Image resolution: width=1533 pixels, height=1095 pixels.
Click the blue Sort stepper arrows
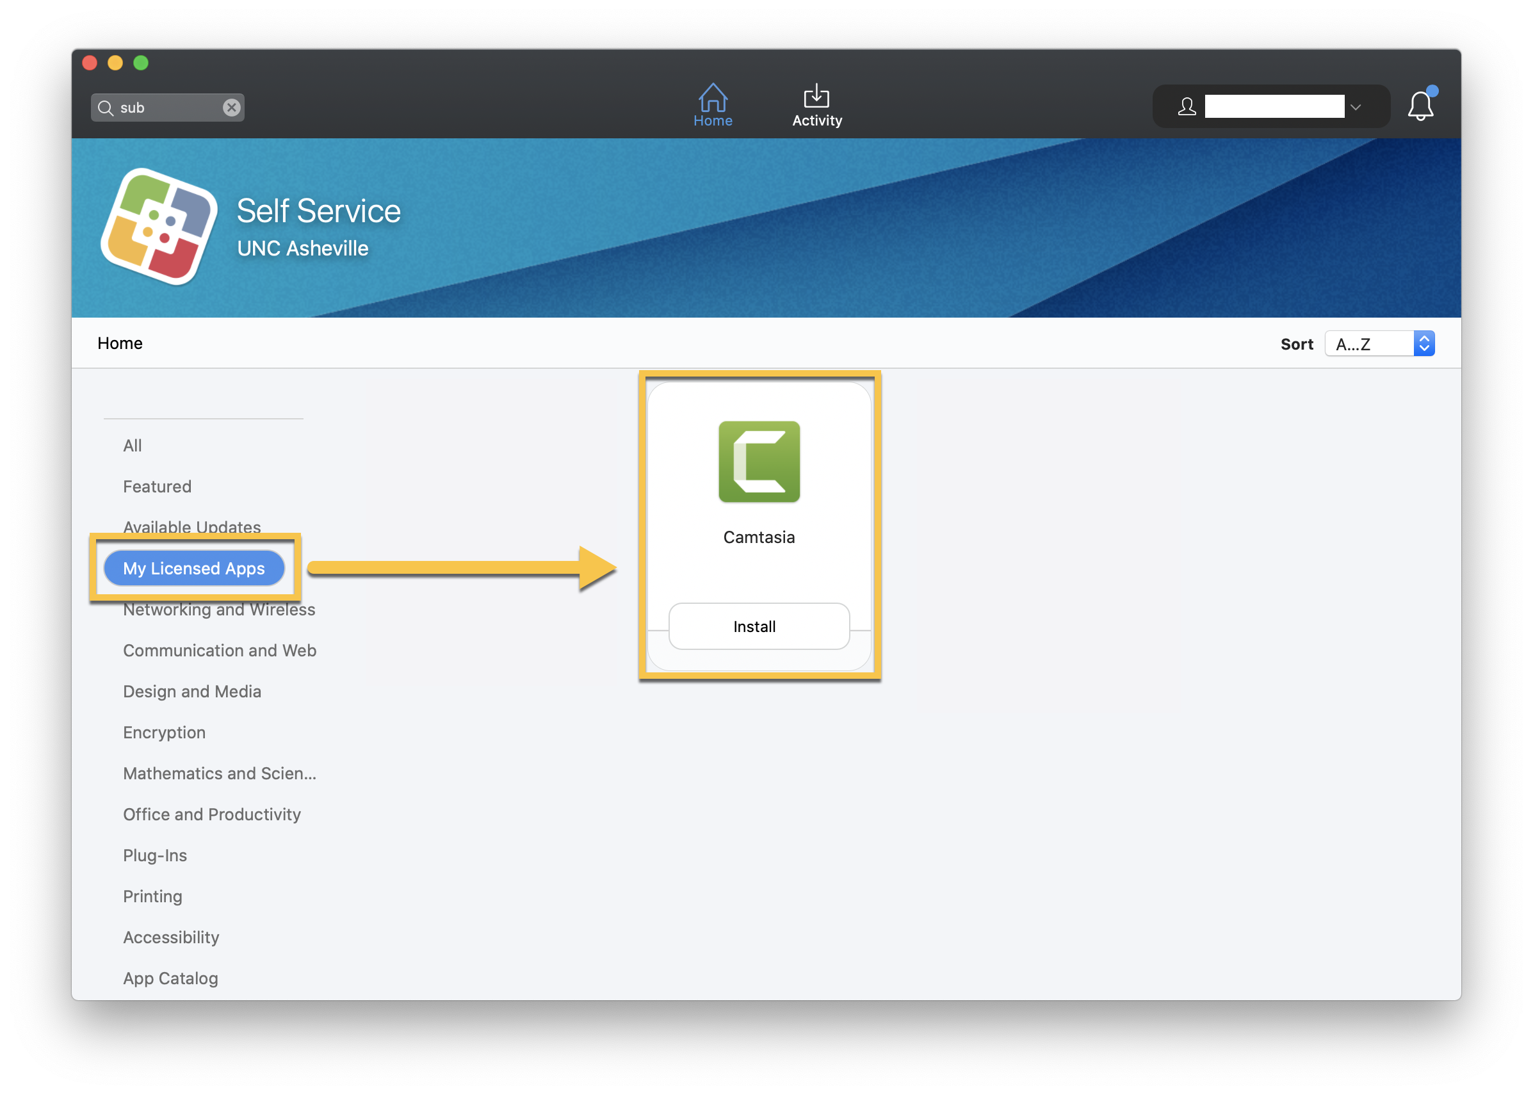(1423, 344)
